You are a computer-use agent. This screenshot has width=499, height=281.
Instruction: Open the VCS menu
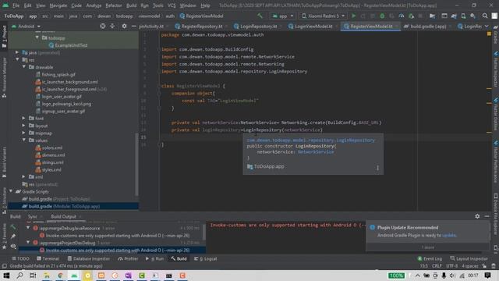click(172, 5)
